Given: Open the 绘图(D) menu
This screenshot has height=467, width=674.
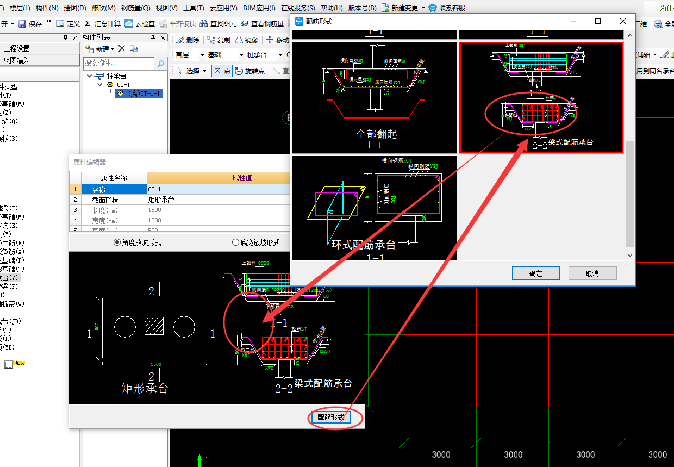Looking at the screenshot, I should click(75, 8).
